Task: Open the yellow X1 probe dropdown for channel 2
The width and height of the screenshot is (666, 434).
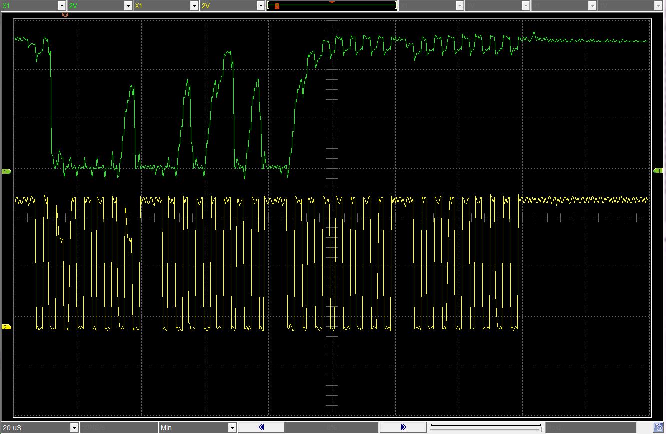Action: click(x=194, y=6)
